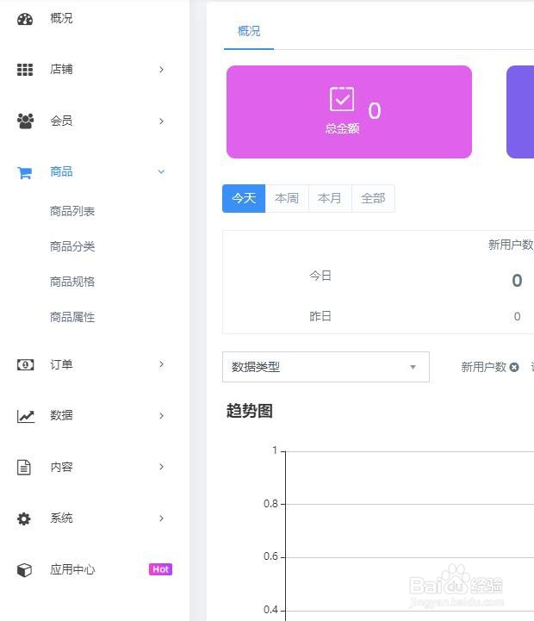Click the gear icon for 系统
This screenshot has width=534, height=621.
pos(24,519)
